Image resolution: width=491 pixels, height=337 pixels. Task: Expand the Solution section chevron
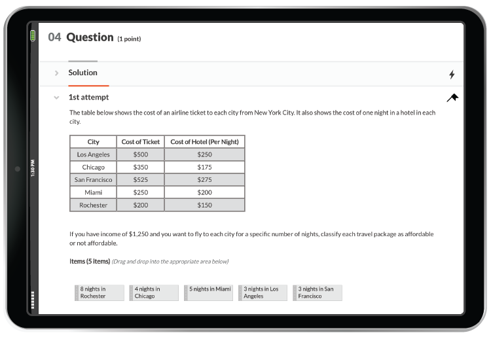tap(57, 73)
